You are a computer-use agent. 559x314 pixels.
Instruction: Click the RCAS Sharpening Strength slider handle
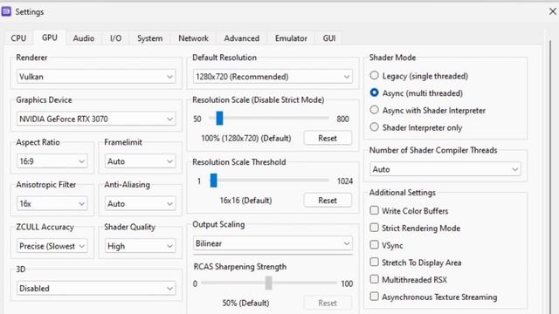pyautogui.click(x=269, y=283)
